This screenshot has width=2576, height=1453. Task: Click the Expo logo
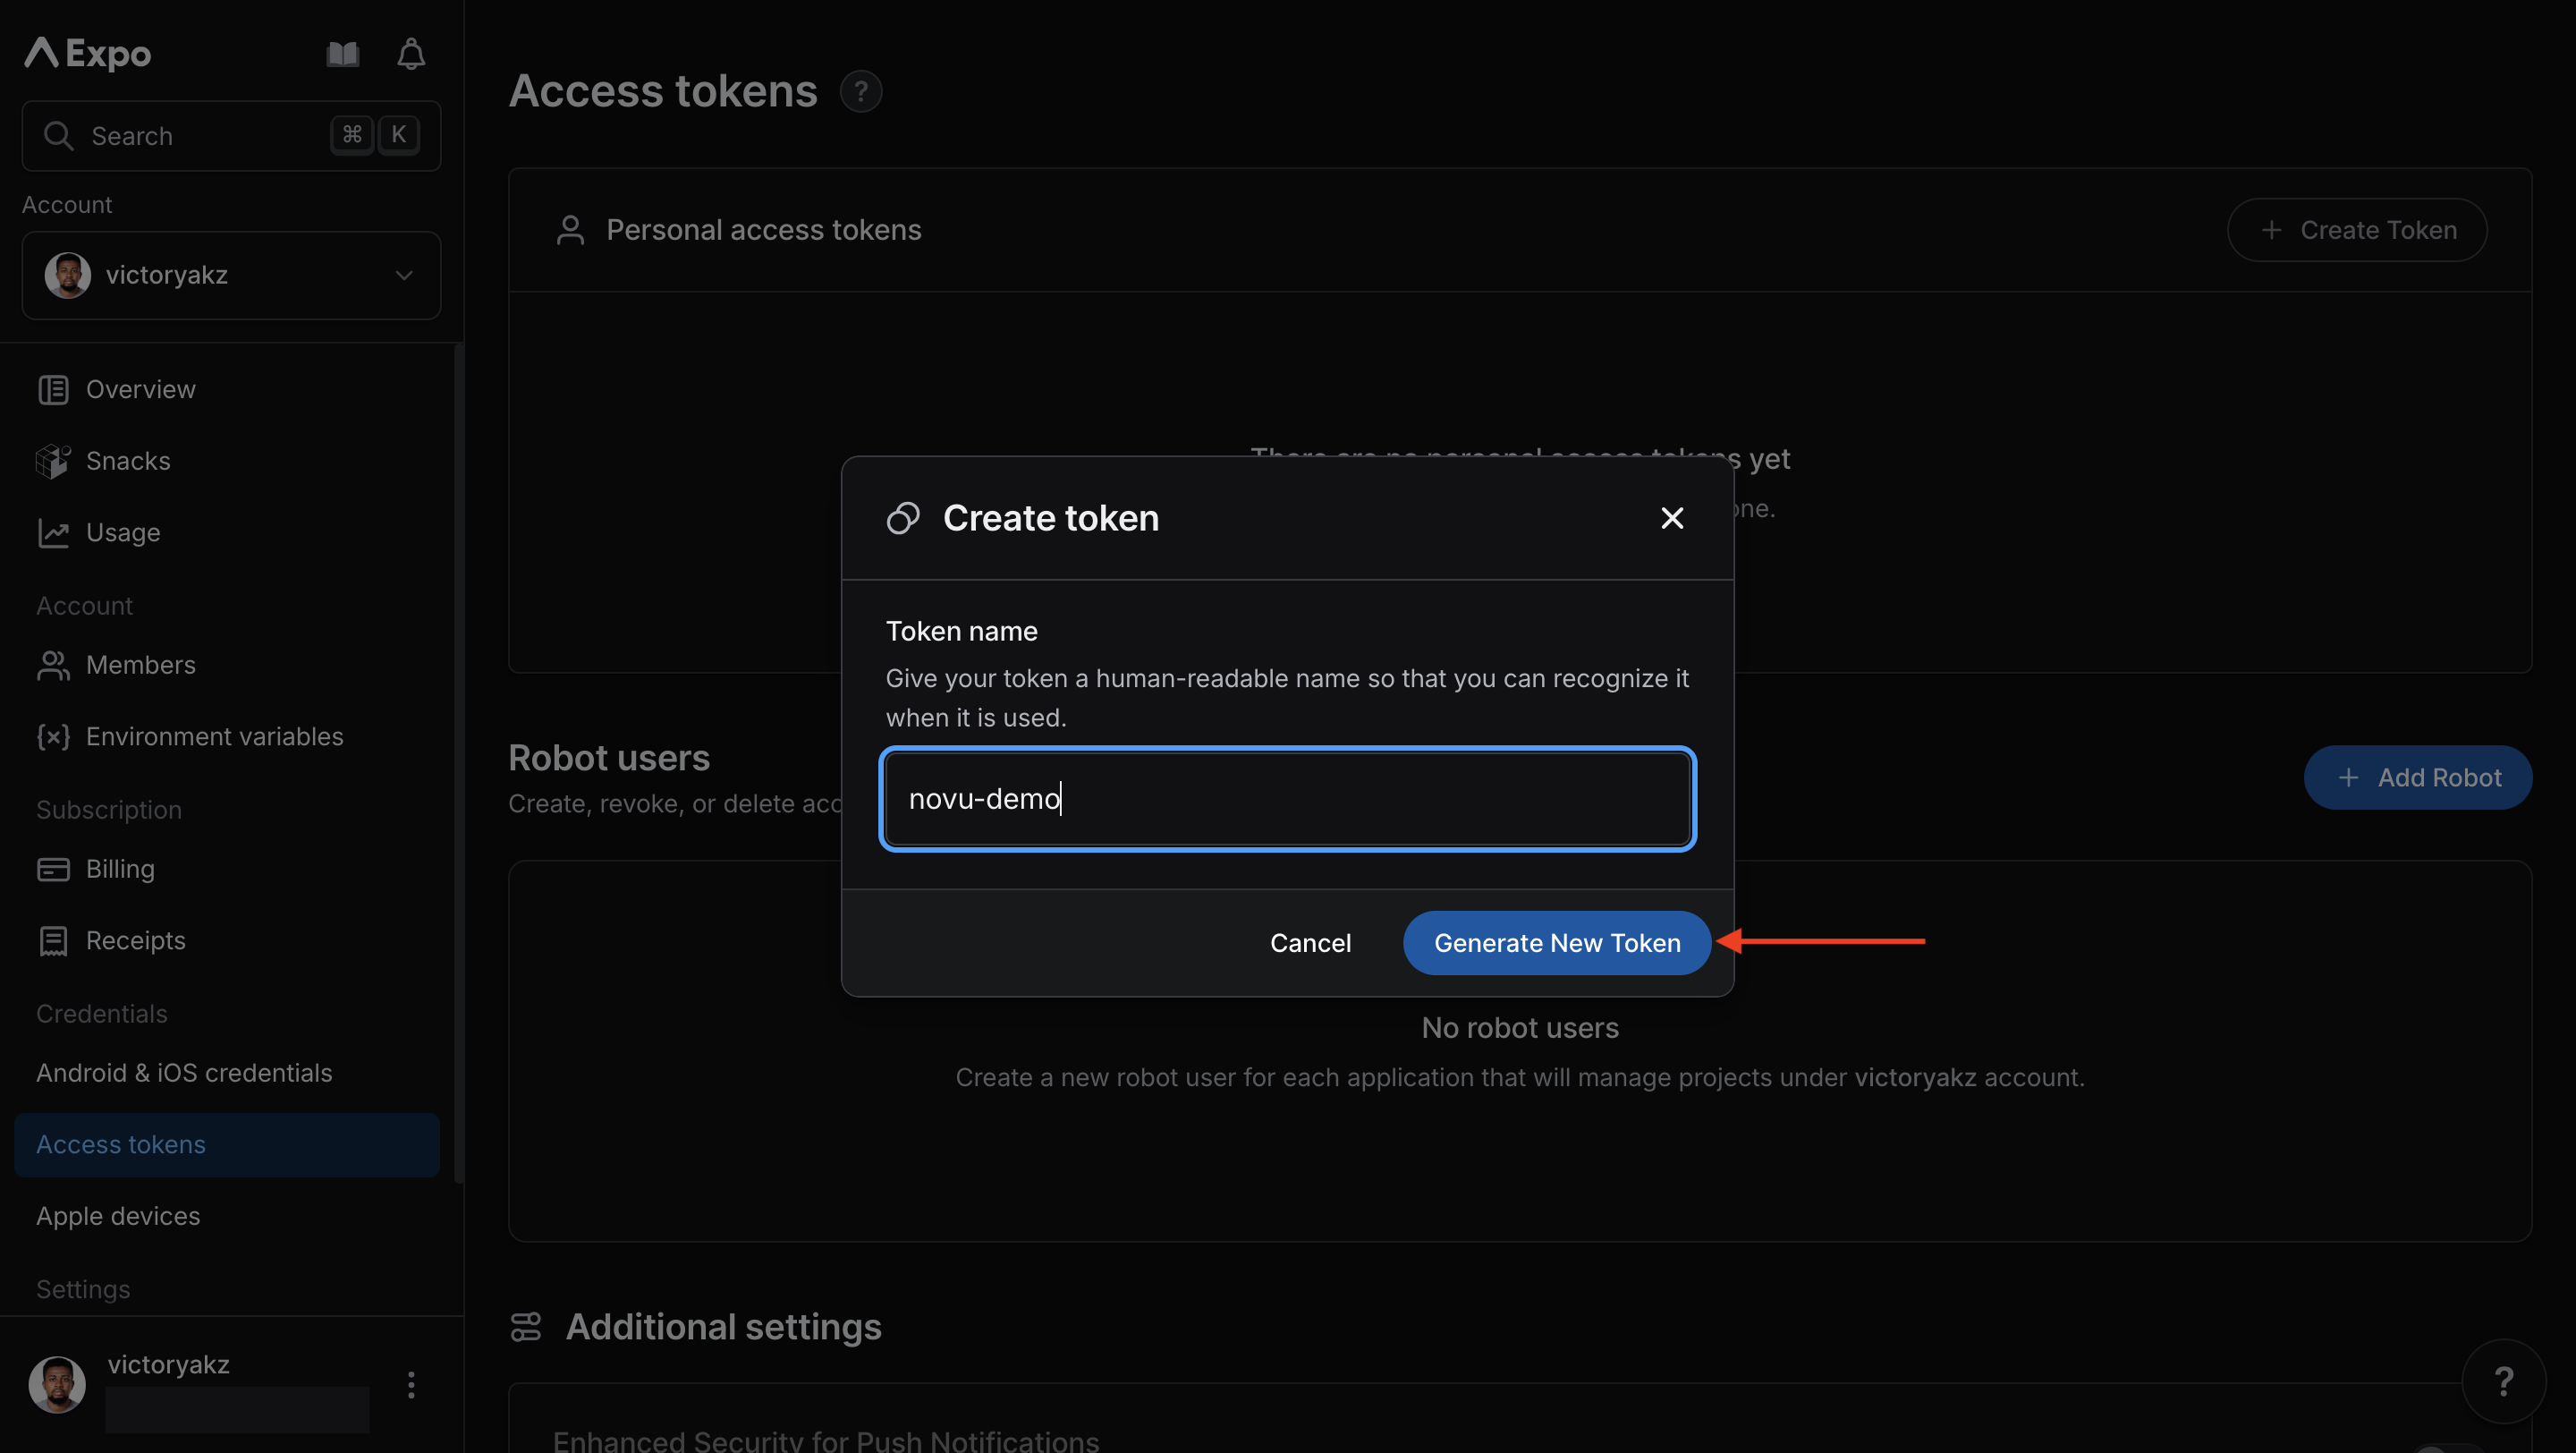pyautogui.click(x=86, y=53)
